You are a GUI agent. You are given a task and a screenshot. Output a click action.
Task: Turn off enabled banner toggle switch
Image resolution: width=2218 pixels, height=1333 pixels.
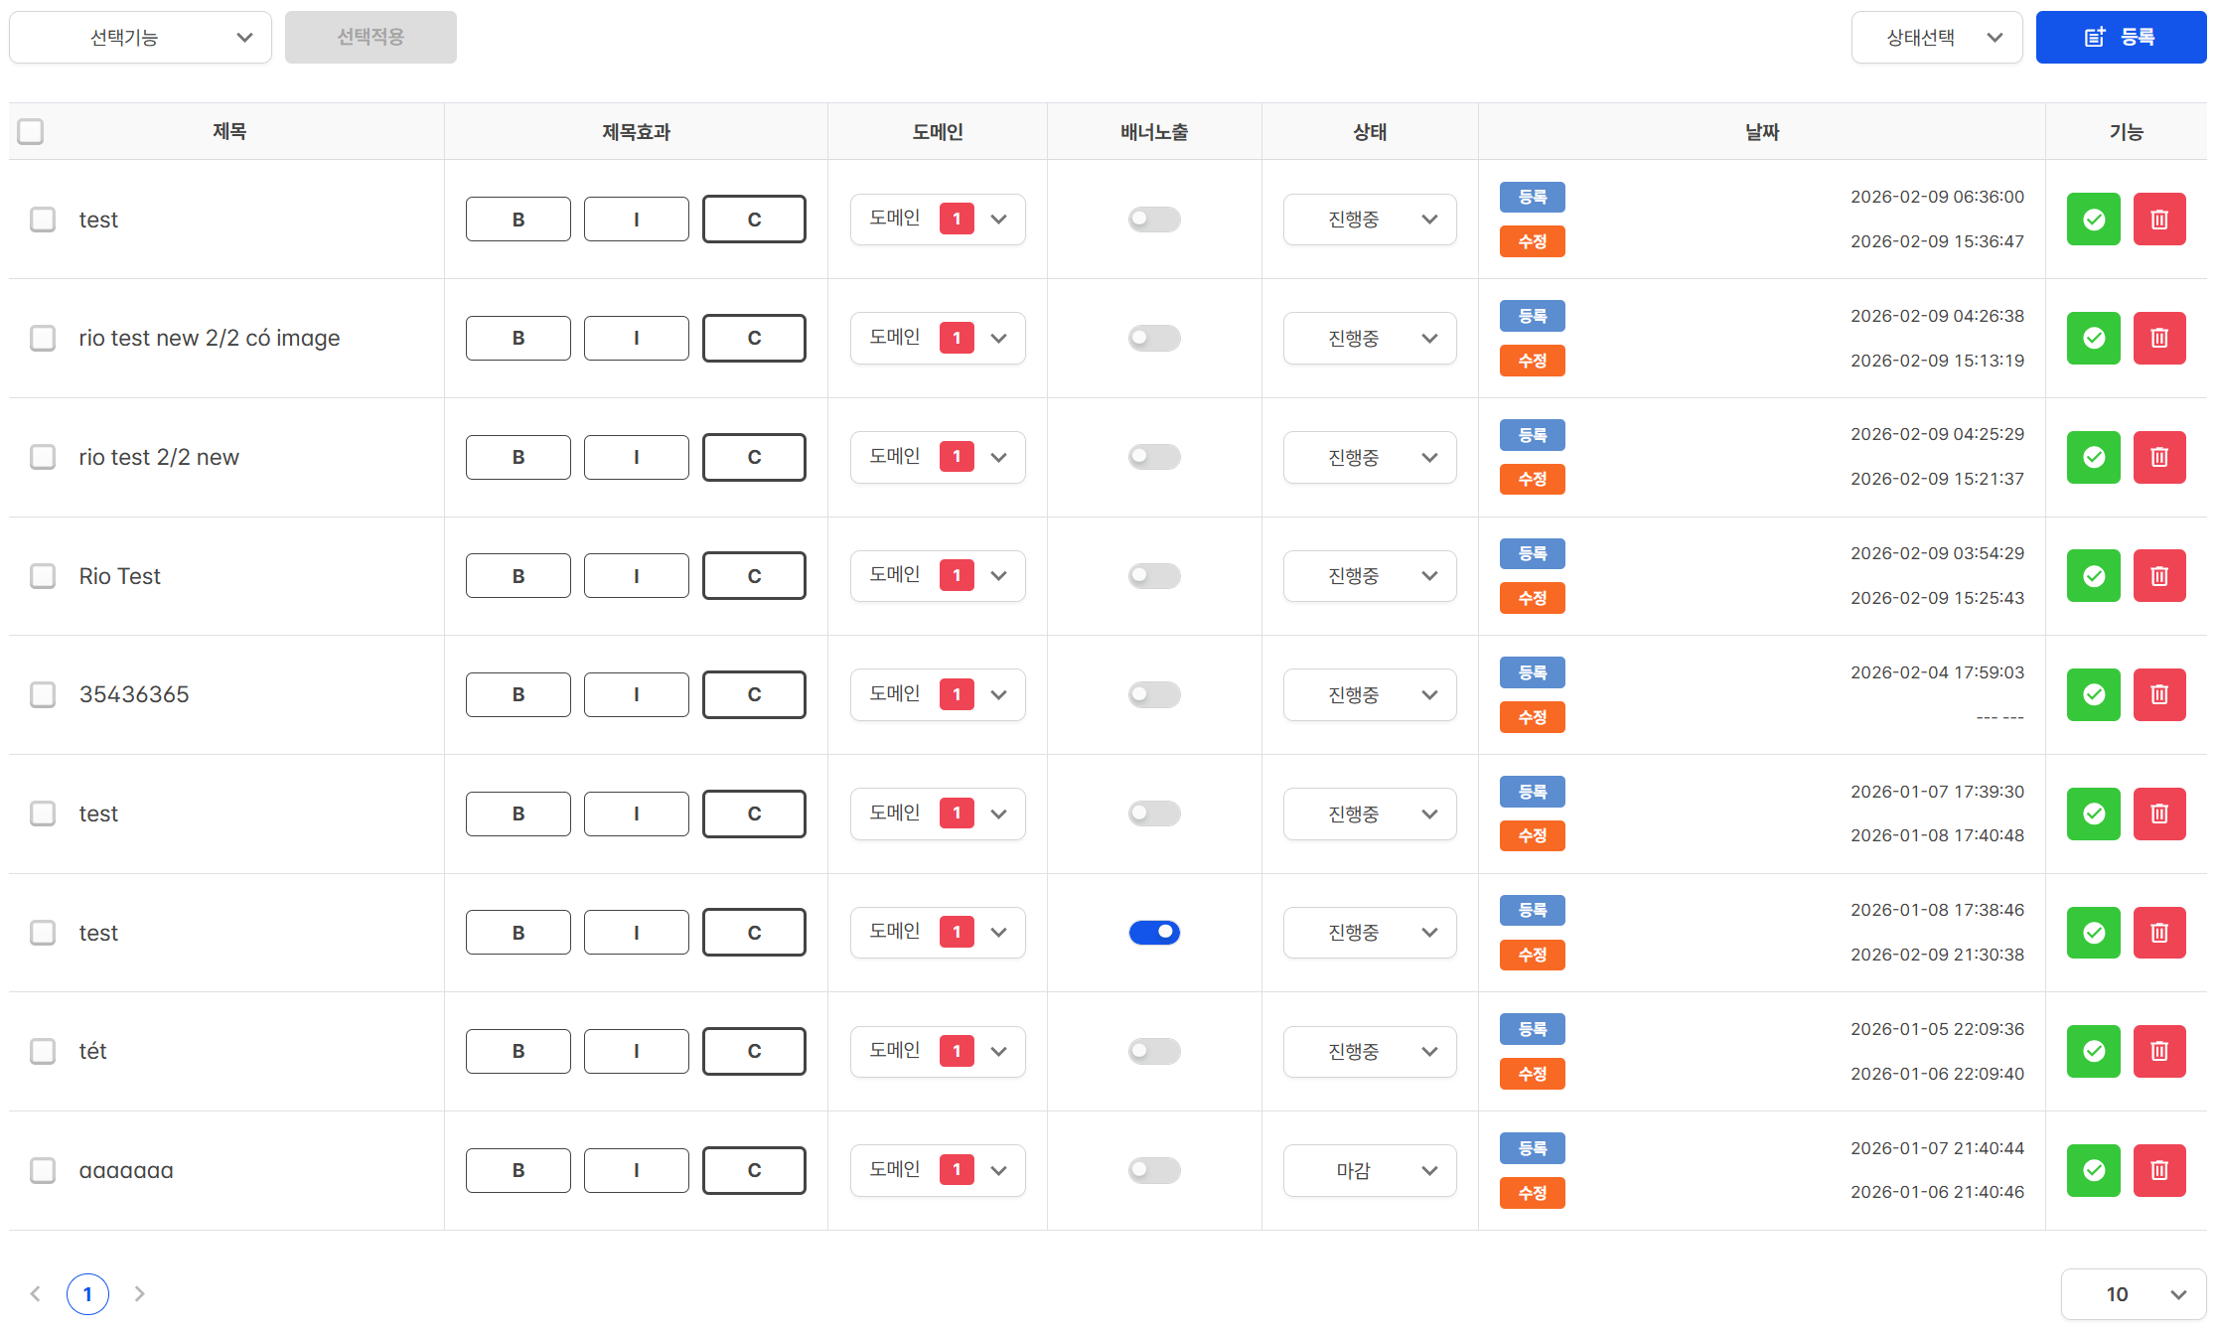(1153, 933)
